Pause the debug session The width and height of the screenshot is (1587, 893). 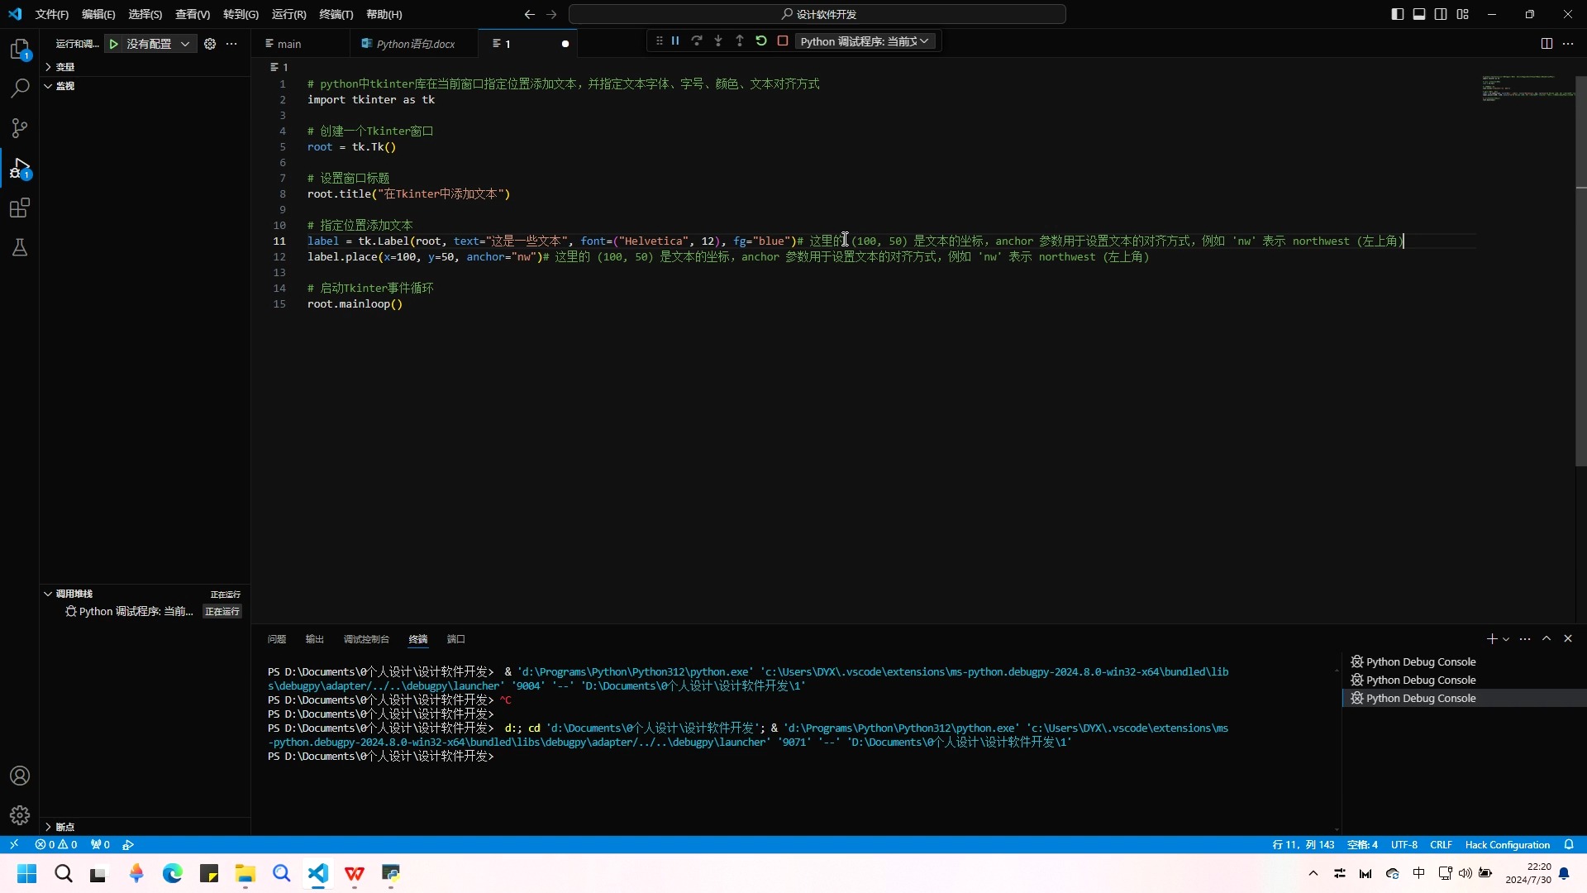point(675,41)
